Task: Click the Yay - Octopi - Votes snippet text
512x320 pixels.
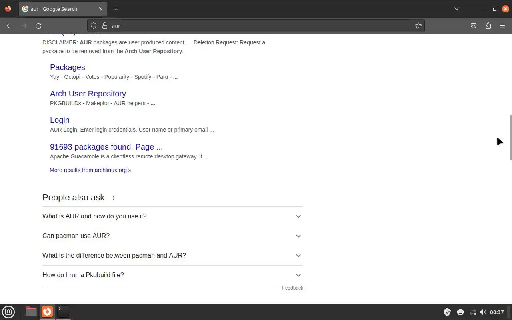Action: [114, 77]
